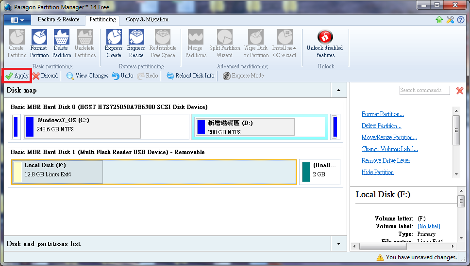Select the small first partition of Disk 0
The width and height of the screenshot is (470, 266).
tap(16, 127)
